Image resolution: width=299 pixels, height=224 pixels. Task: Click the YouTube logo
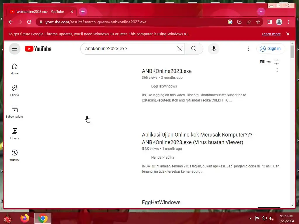coord(38,49)
